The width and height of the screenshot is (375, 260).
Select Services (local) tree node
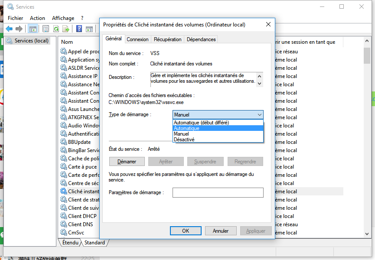(27, 41)
